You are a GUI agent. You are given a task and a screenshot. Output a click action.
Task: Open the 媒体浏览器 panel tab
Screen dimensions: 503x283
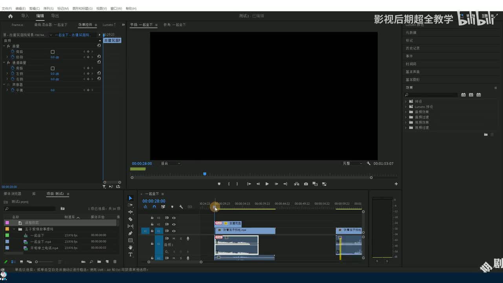13,194
